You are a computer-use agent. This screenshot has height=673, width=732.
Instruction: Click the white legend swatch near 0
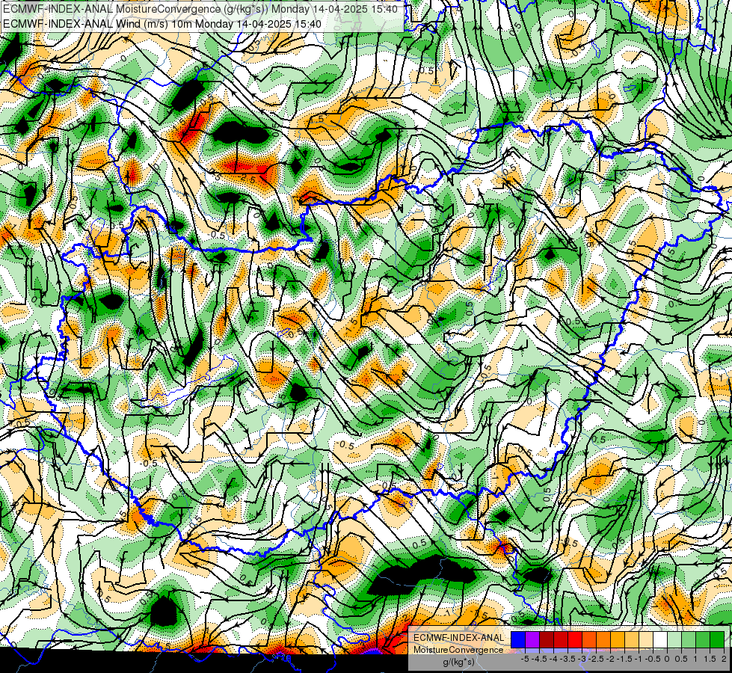tap(660, 640)
